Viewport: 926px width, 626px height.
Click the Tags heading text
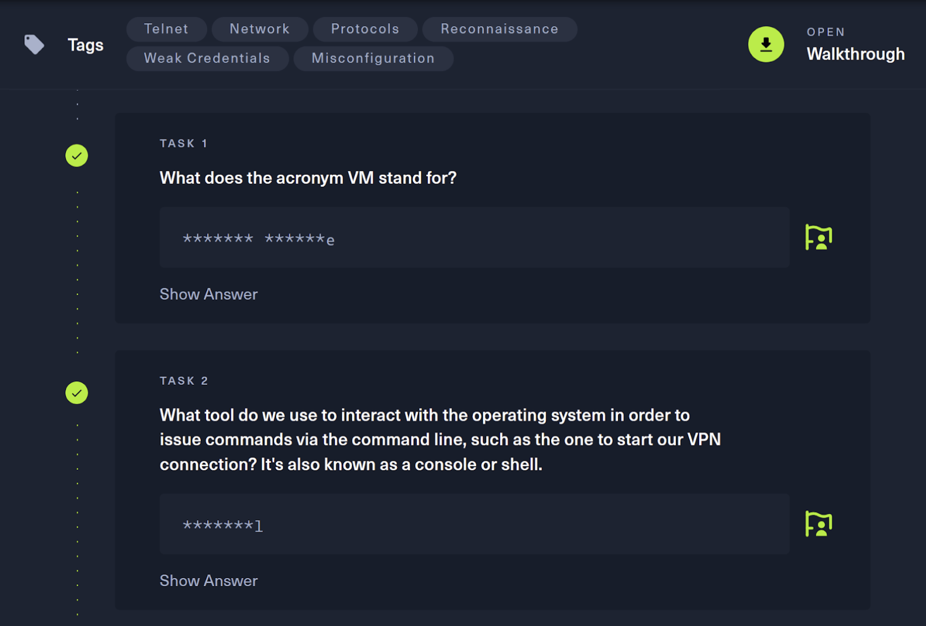pyautogui.click(x=86, y=45)
